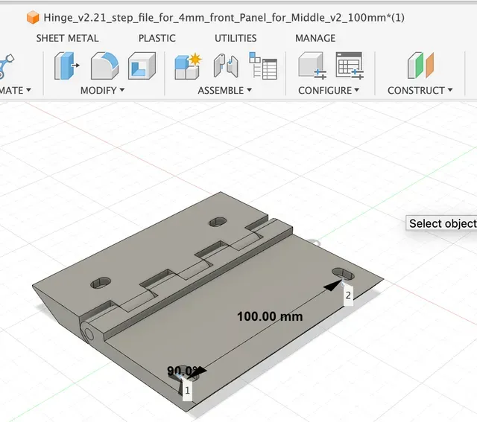This screenshot has width=477, height=422.
Task: Open the Bill of Materials icon
Action: click(x=263, y=65)
